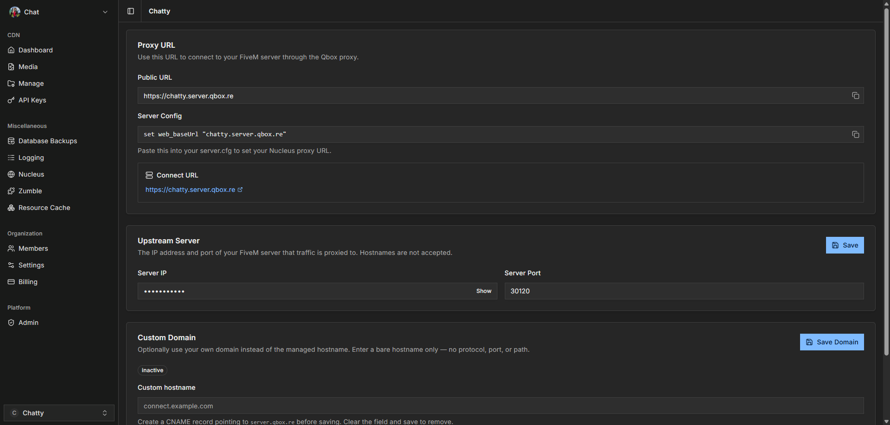Open the API Keys key icon
890x425 pixels.
tap(11, 100)
